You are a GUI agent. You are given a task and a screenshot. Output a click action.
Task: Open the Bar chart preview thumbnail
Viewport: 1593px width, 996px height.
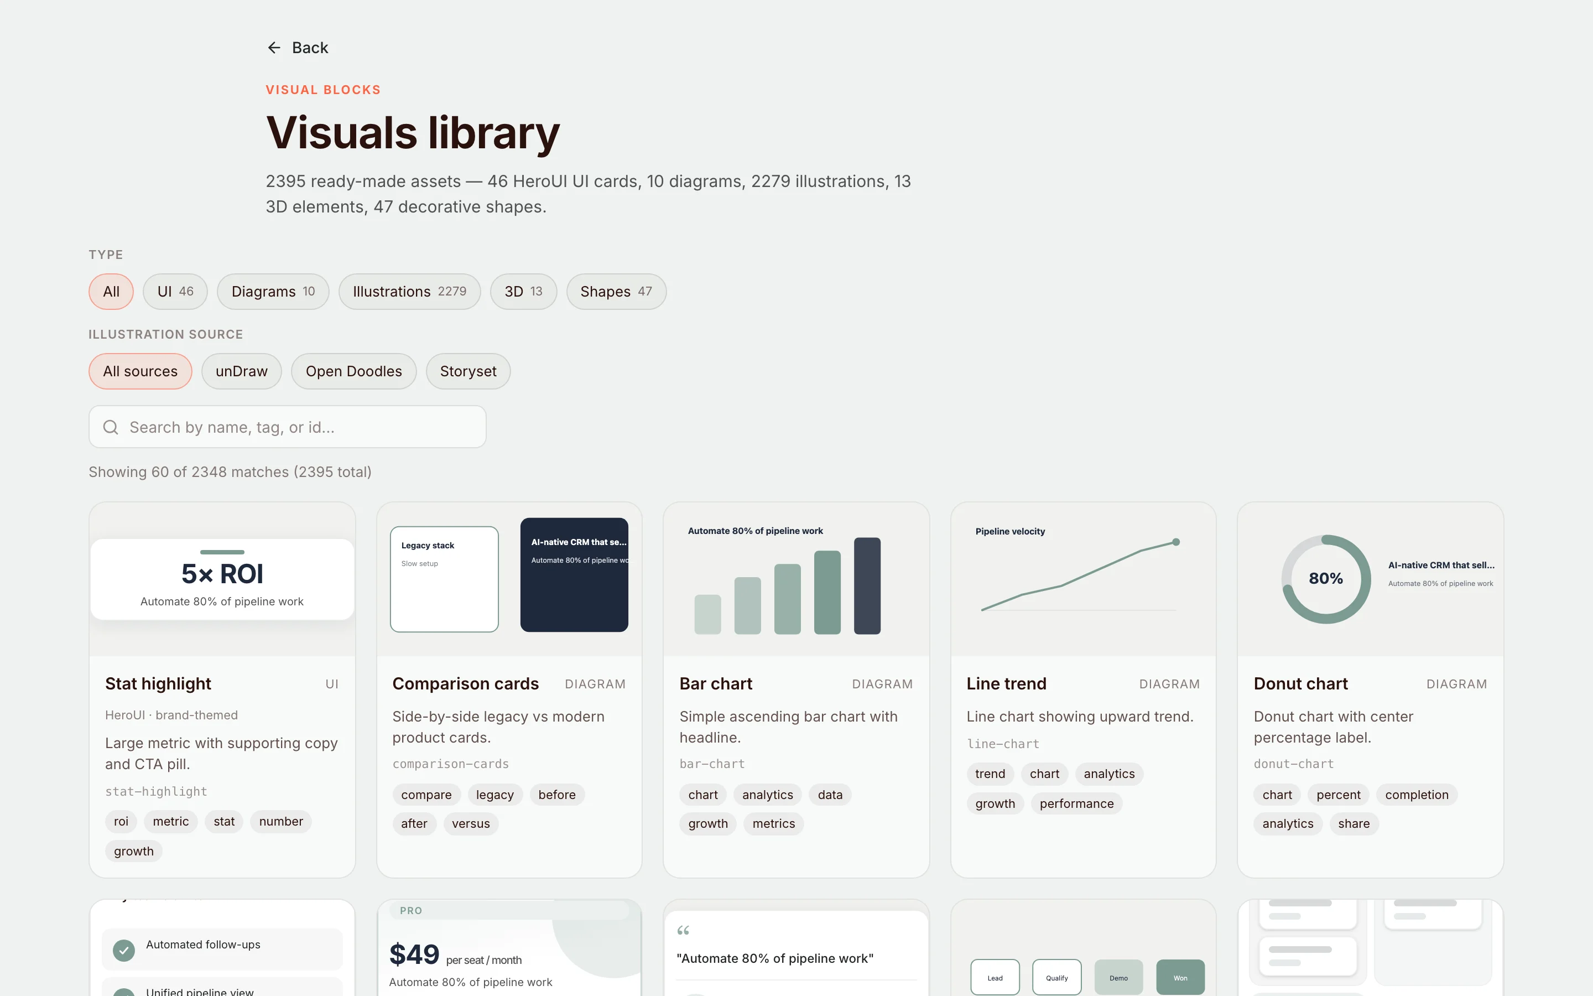tap(796, 579)
